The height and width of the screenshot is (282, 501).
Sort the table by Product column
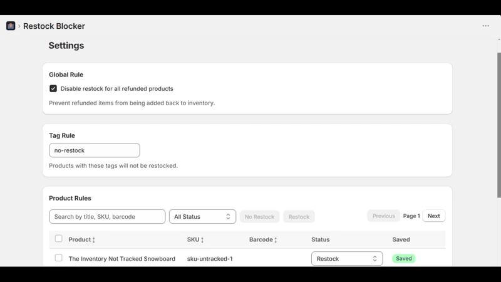pos(82,239)
